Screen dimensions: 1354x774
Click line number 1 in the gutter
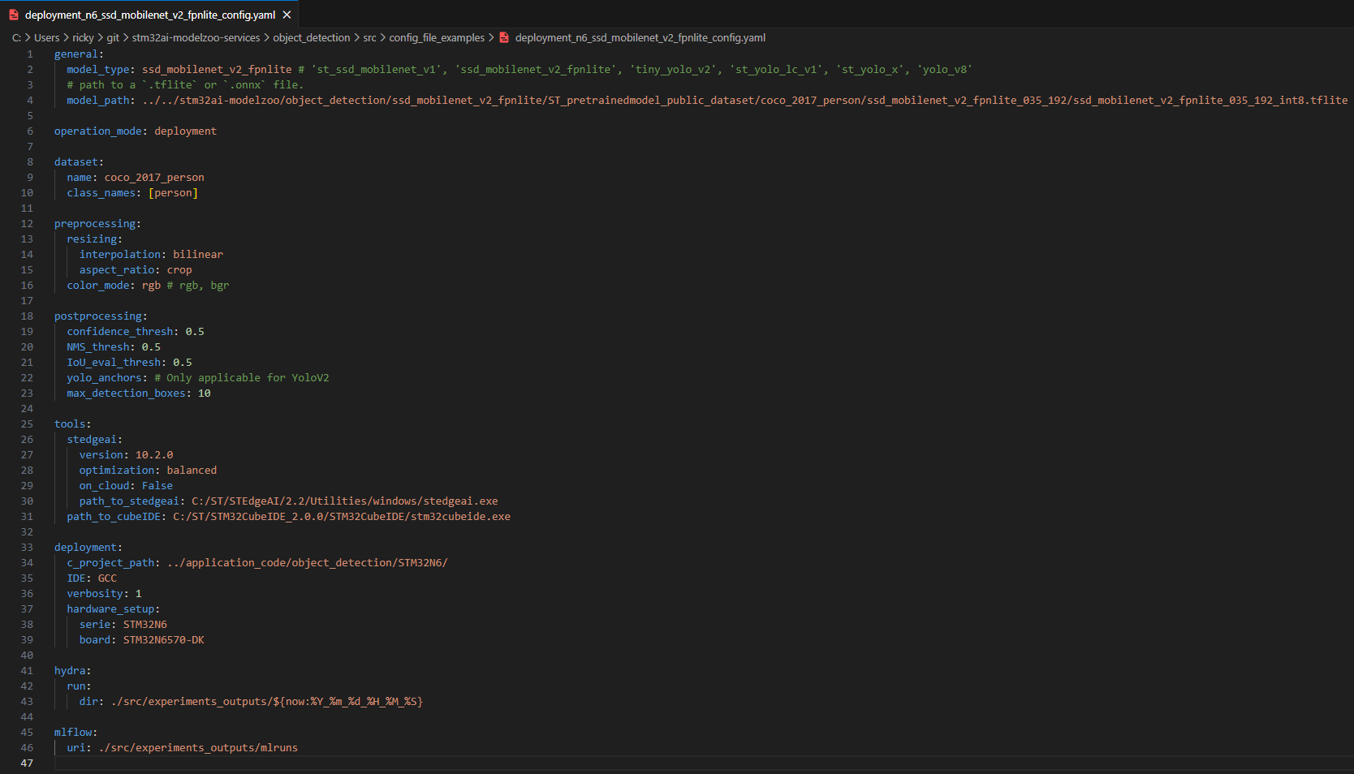30,54
